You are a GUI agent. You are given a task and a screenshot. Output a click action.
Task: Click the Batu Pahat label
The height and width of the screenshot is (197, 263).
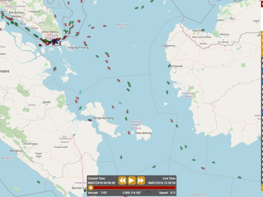[32, 28]
